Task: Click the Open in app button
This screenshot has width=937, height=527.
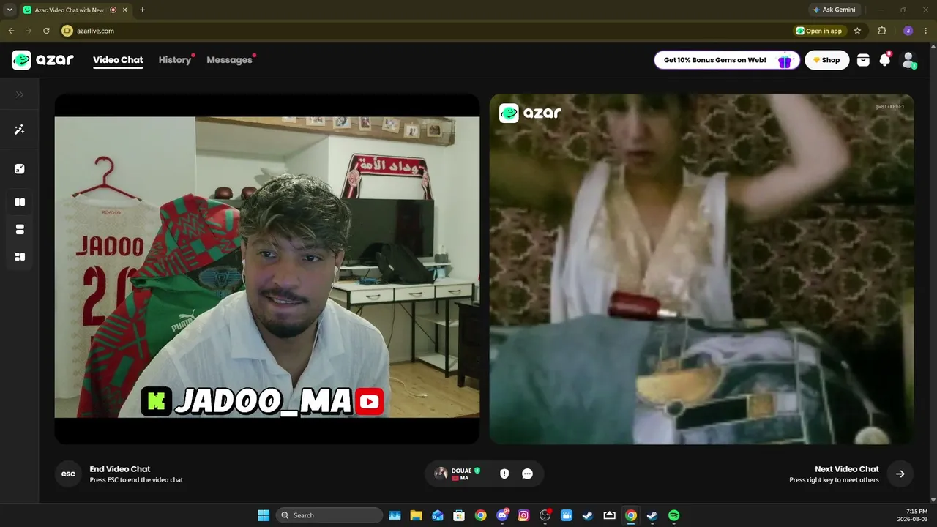Action: coord(820,31)
